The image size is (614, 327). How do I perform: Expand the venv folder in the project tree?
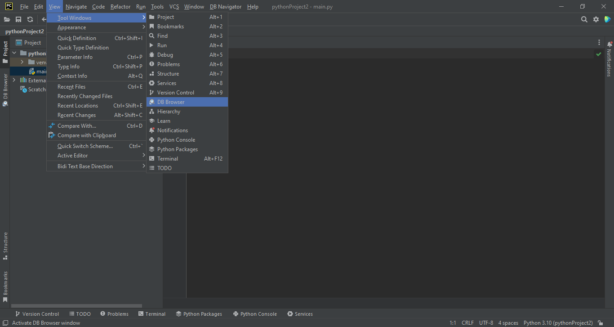pos(23,62)
